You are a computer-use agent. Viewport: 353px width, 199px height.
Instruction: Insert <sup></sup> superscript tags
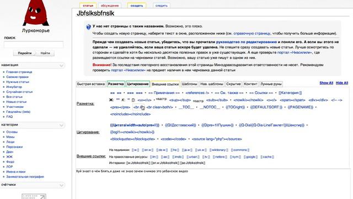[180, 100]
